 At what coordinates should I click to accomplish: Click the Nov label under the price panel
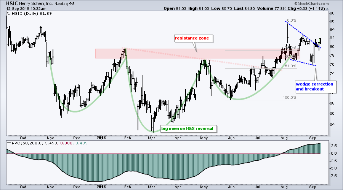(50, 138)
